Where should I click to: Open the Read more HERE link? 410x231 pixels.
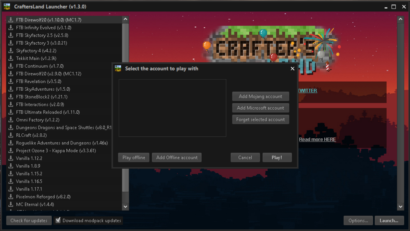[x=317, y=140]
